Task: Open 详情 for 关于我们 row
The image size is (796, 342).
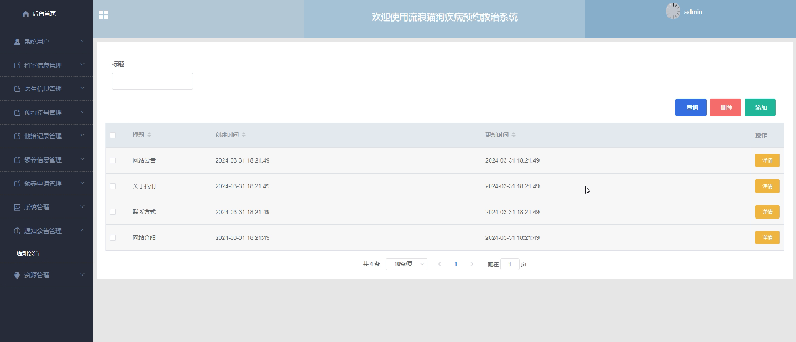Action: (x=767, y=186)
